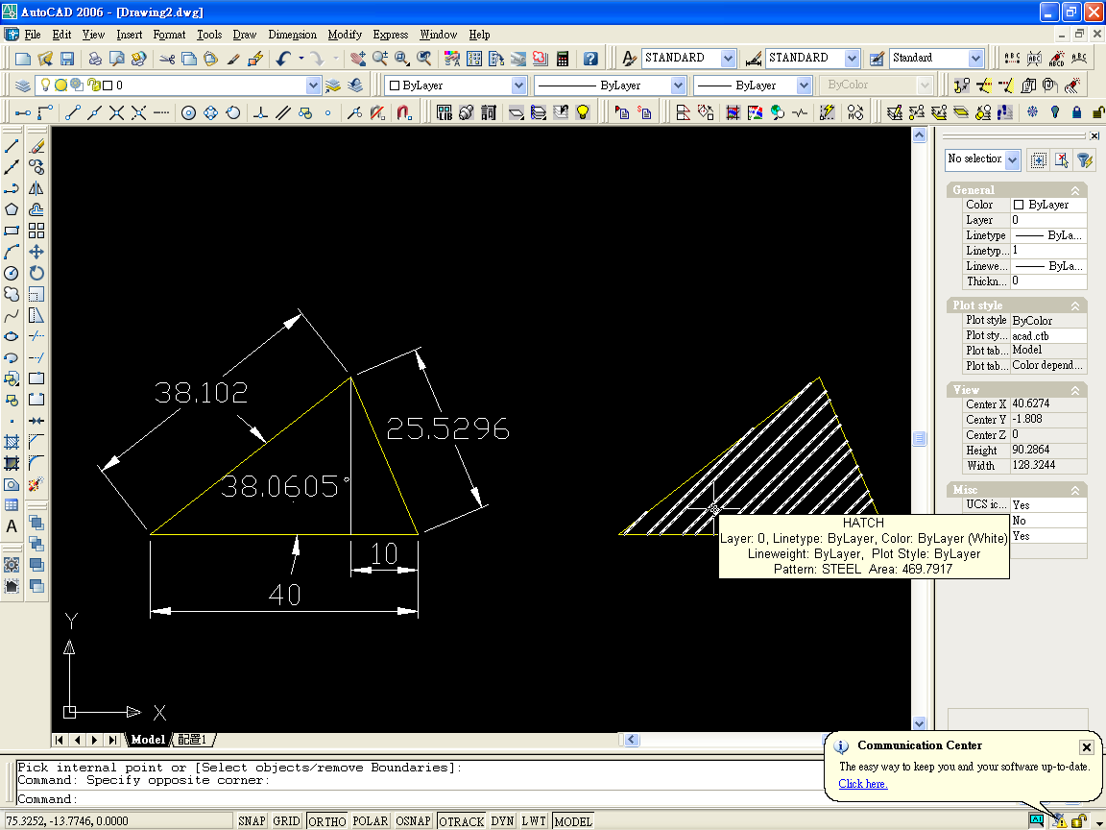Close the Communication Center balloon

click(x=1087, y=746)
